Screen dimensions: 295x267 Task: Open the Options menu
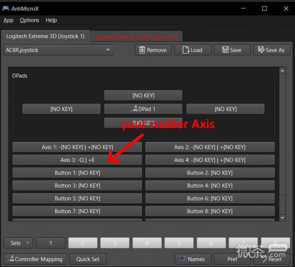29,20
